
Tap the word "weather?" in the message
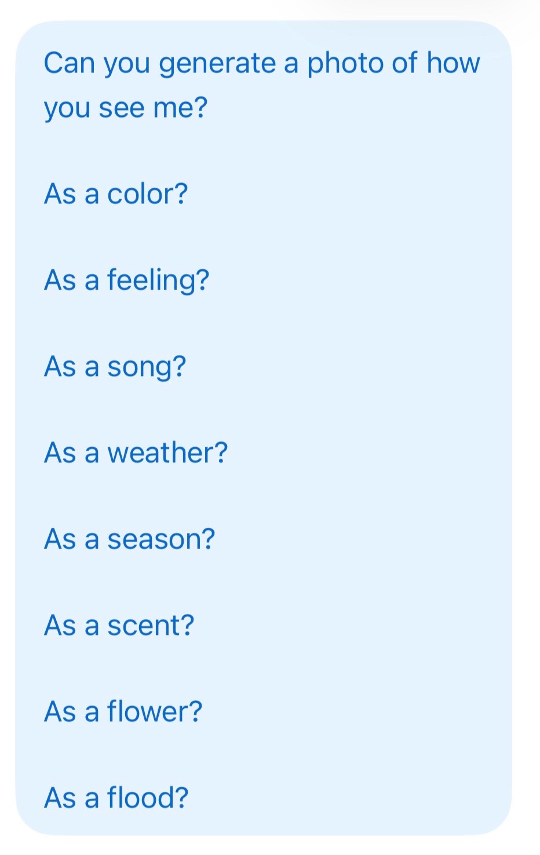click(168, 452)
